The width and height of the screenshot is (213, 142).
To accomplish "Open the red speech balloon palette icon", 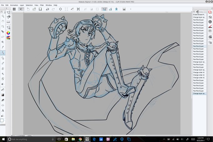I will (x=210, y=12).
